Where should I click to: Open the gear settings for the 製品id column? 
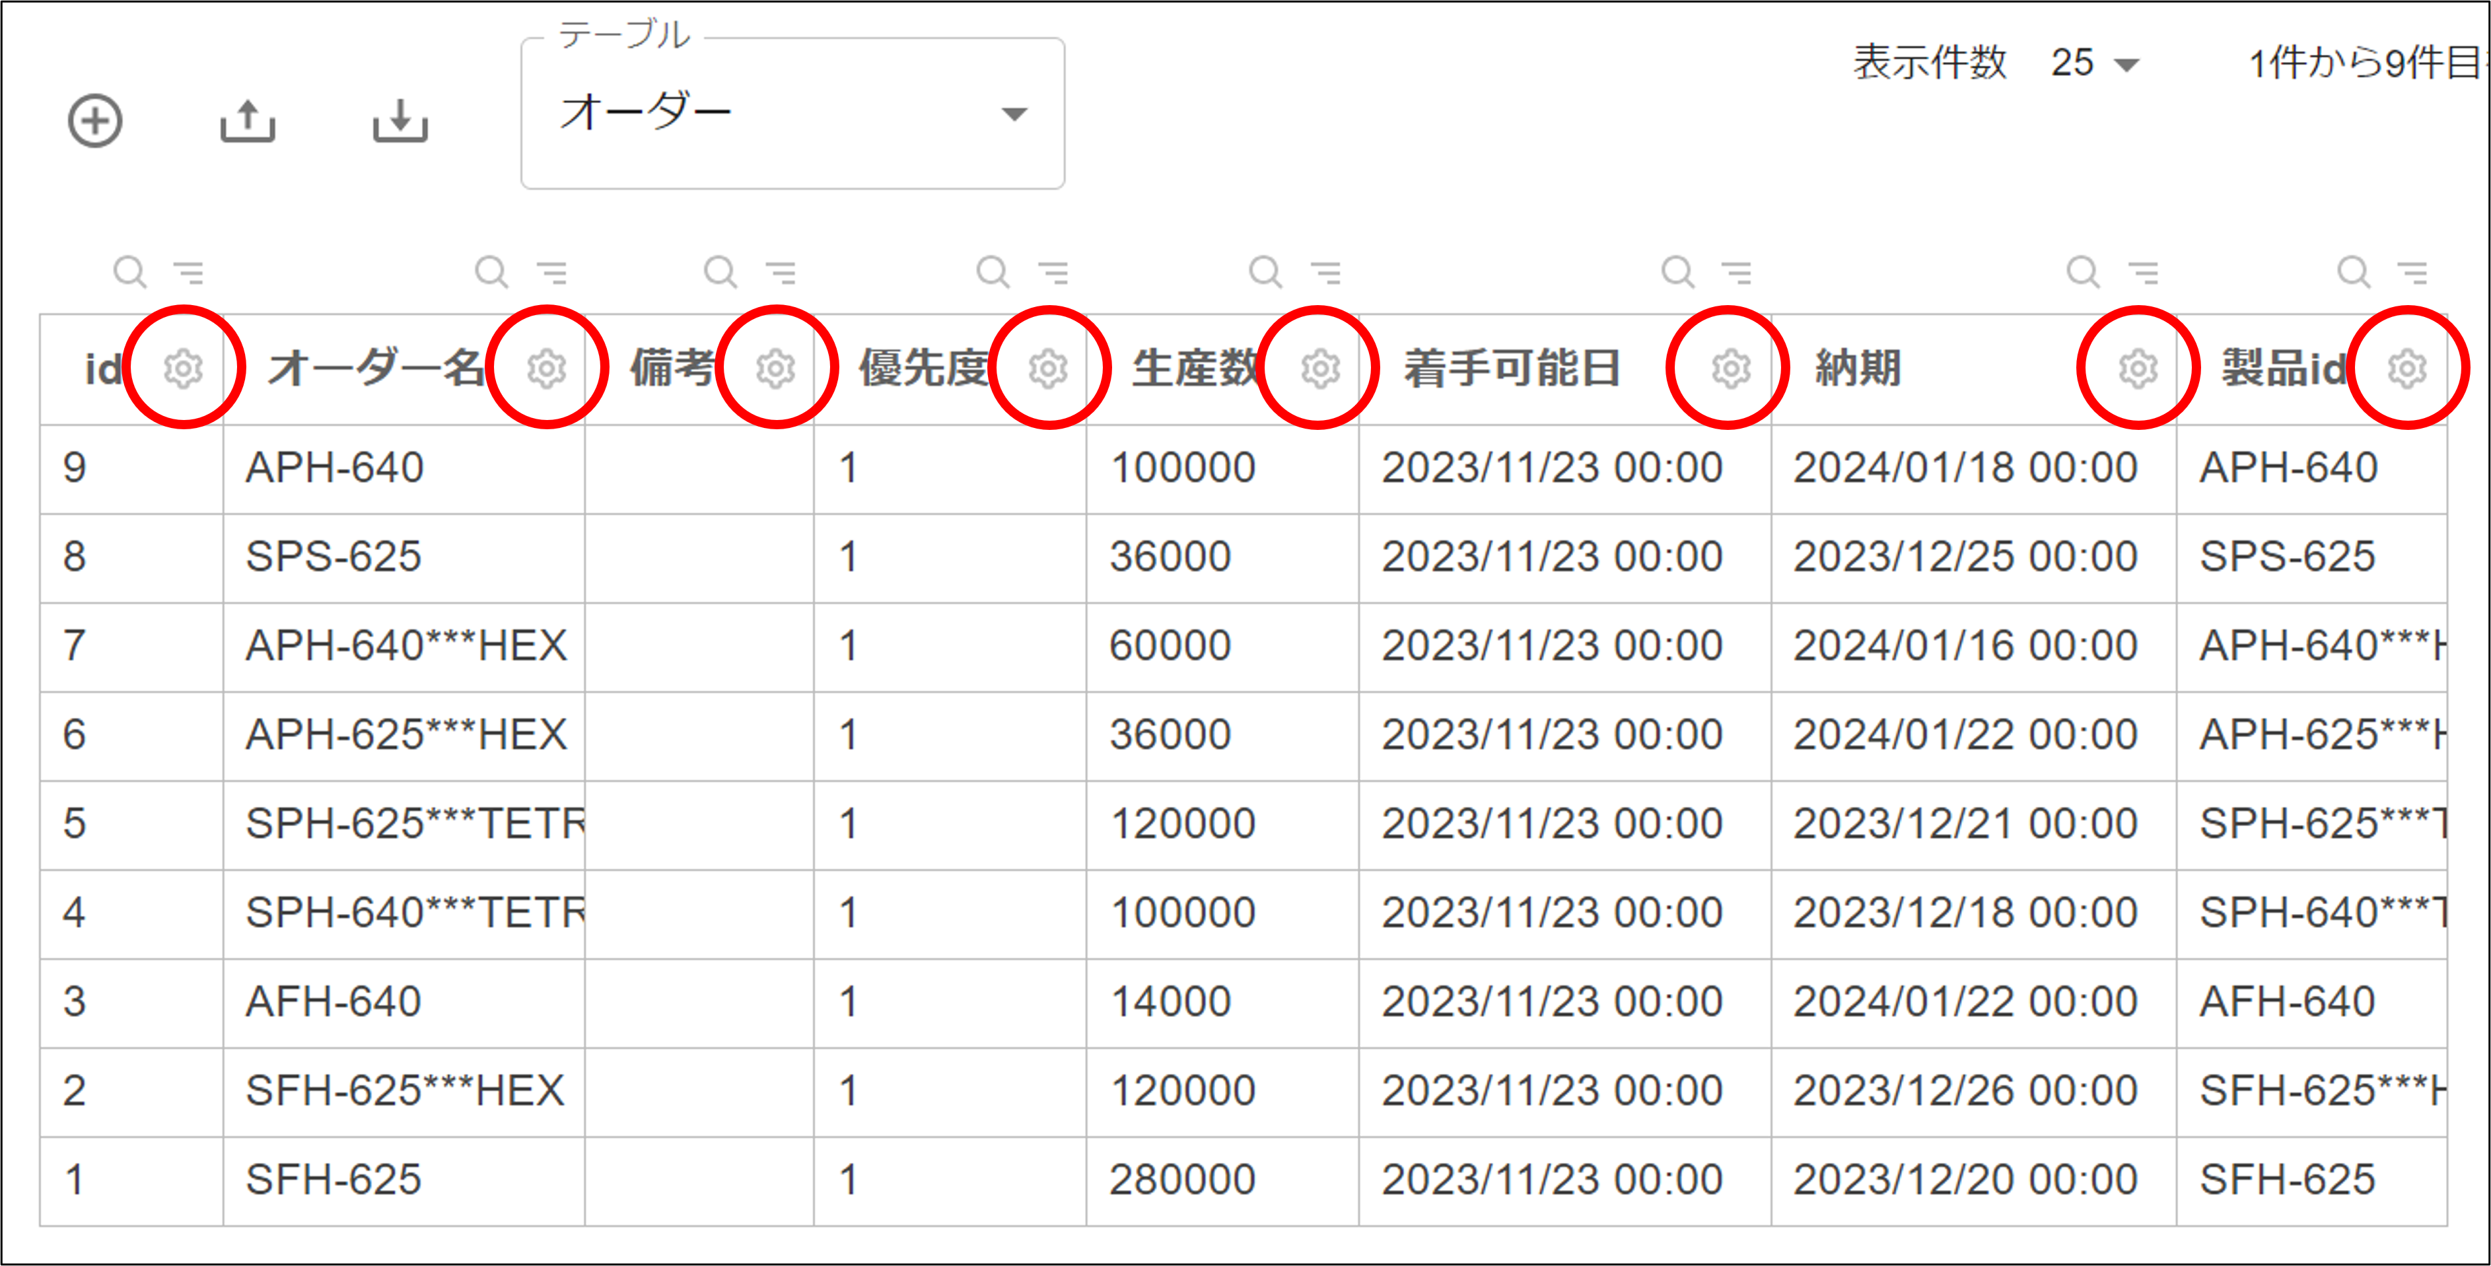pyautogui.click(x=2407, y=369)
